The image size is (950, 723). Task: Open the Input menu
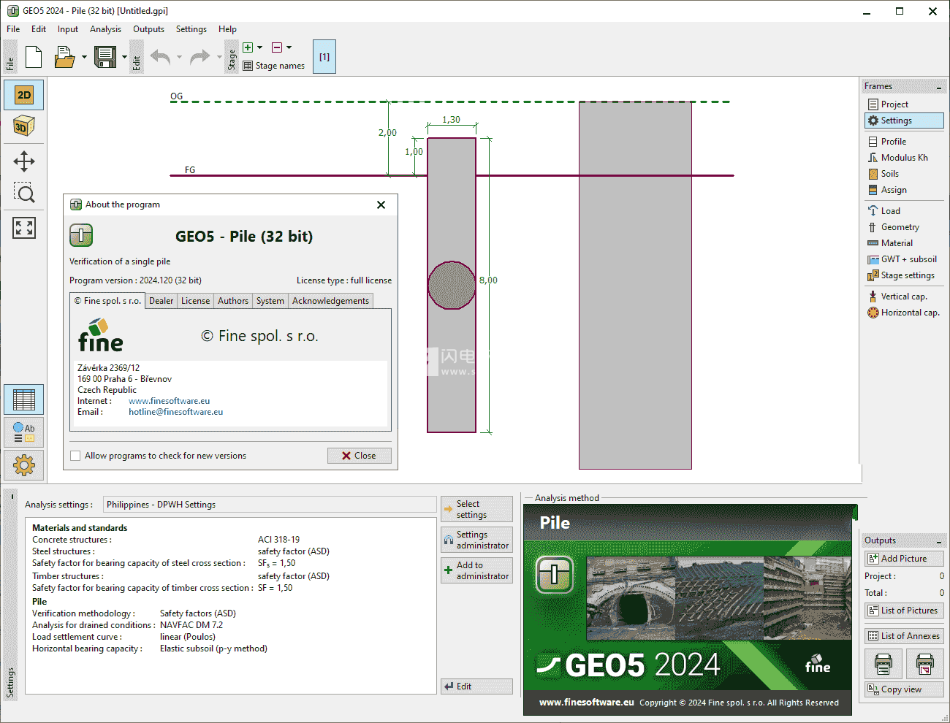(68, 29)
